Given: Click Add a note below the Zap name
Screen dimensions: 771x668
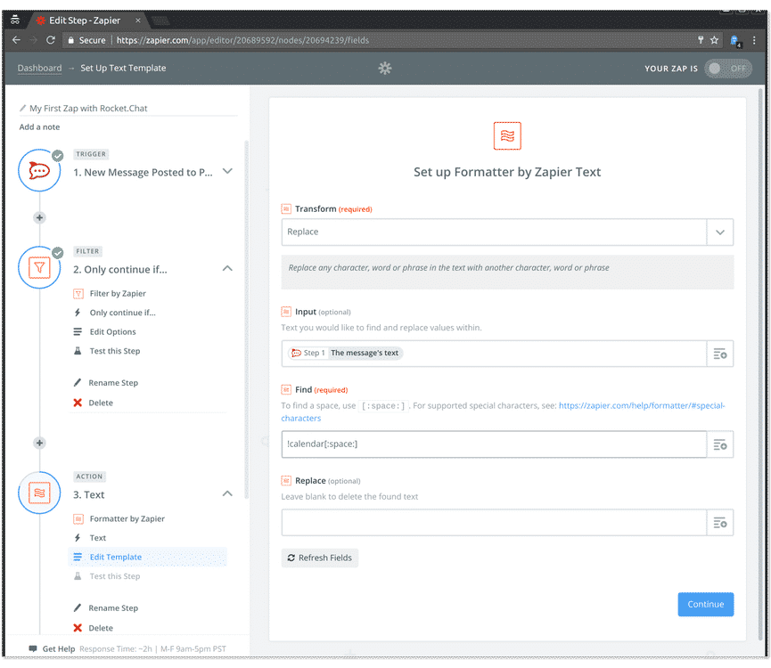Looking at the screenshot, I should point(39,126).
